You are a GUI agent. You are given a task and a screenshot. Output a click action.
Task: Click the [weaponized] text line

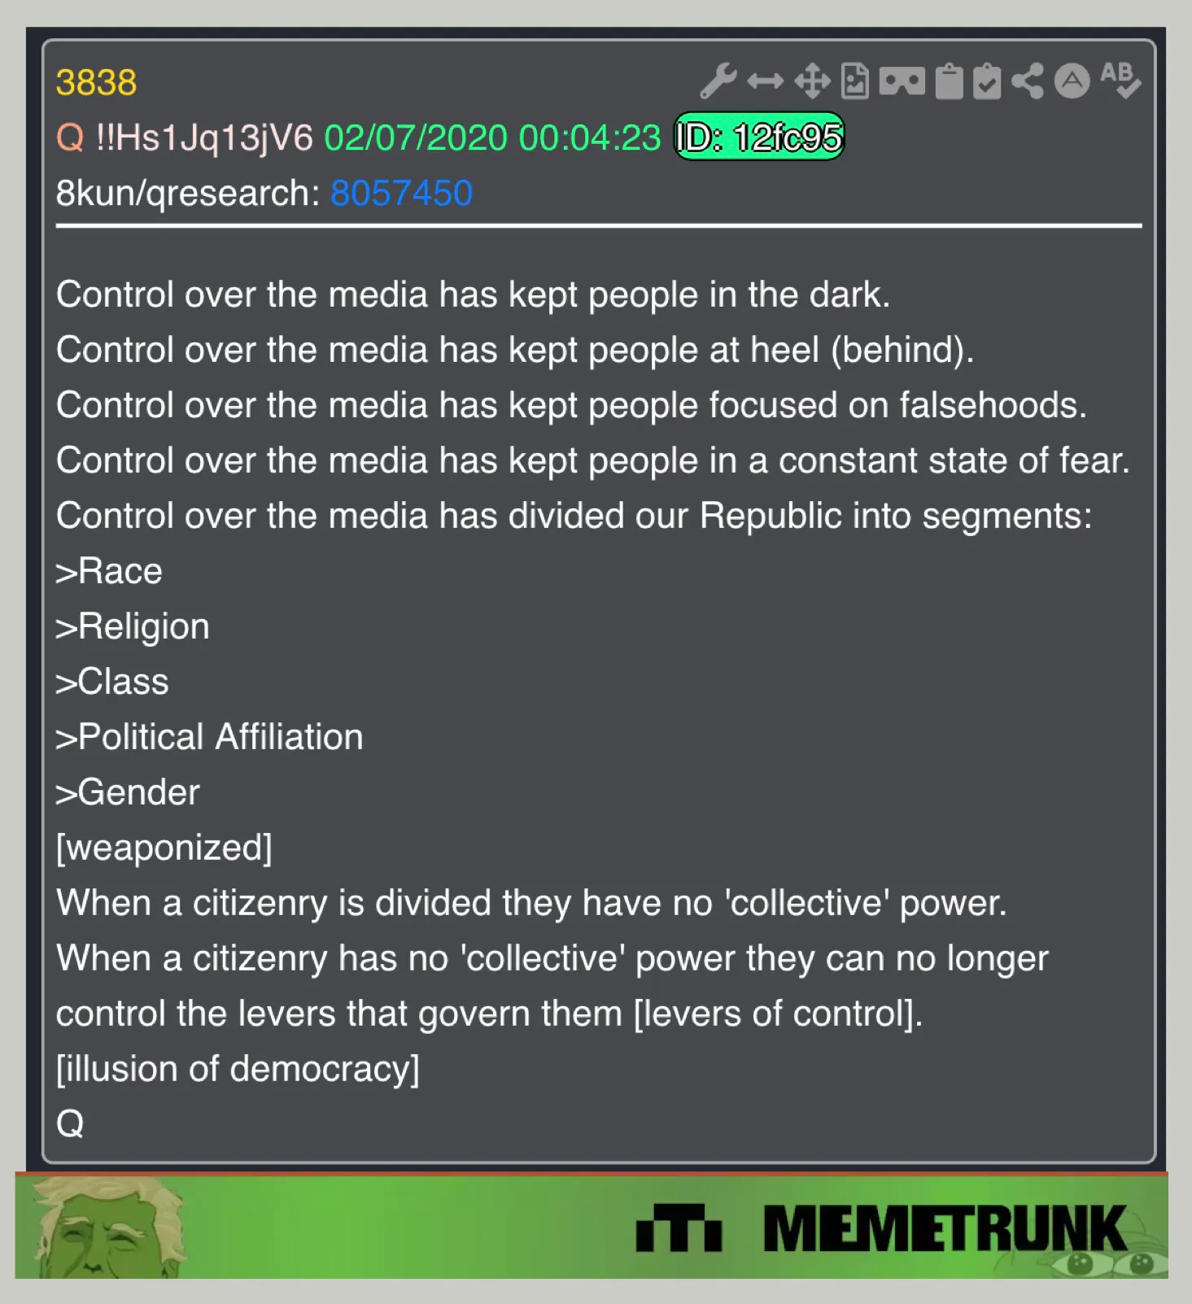pos(164,848)
